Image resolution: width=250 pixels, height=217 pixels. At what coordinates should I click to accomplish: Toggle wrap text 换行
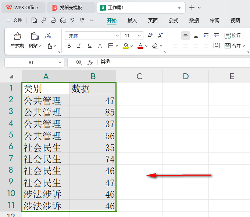pos(233,36)
